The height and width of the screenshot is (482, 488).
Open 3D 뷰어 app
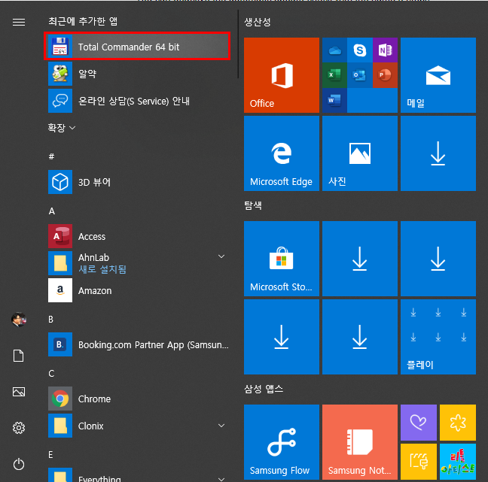pos(139,182)
